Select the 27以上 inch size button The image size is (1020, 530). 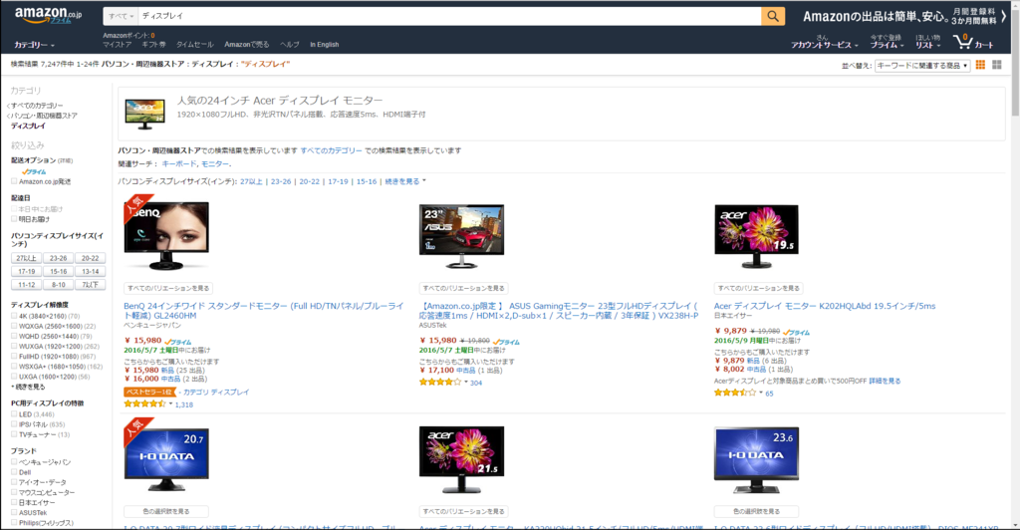coord(27,258)
